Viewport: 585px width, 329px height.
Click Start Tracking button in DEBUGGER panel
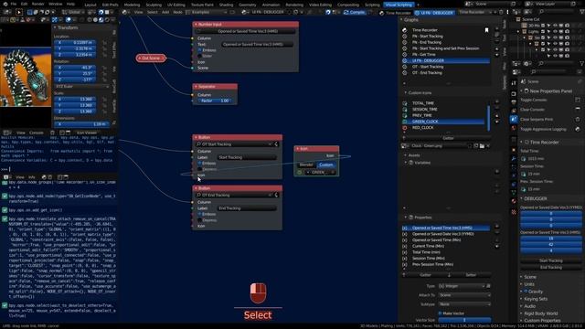550,260
